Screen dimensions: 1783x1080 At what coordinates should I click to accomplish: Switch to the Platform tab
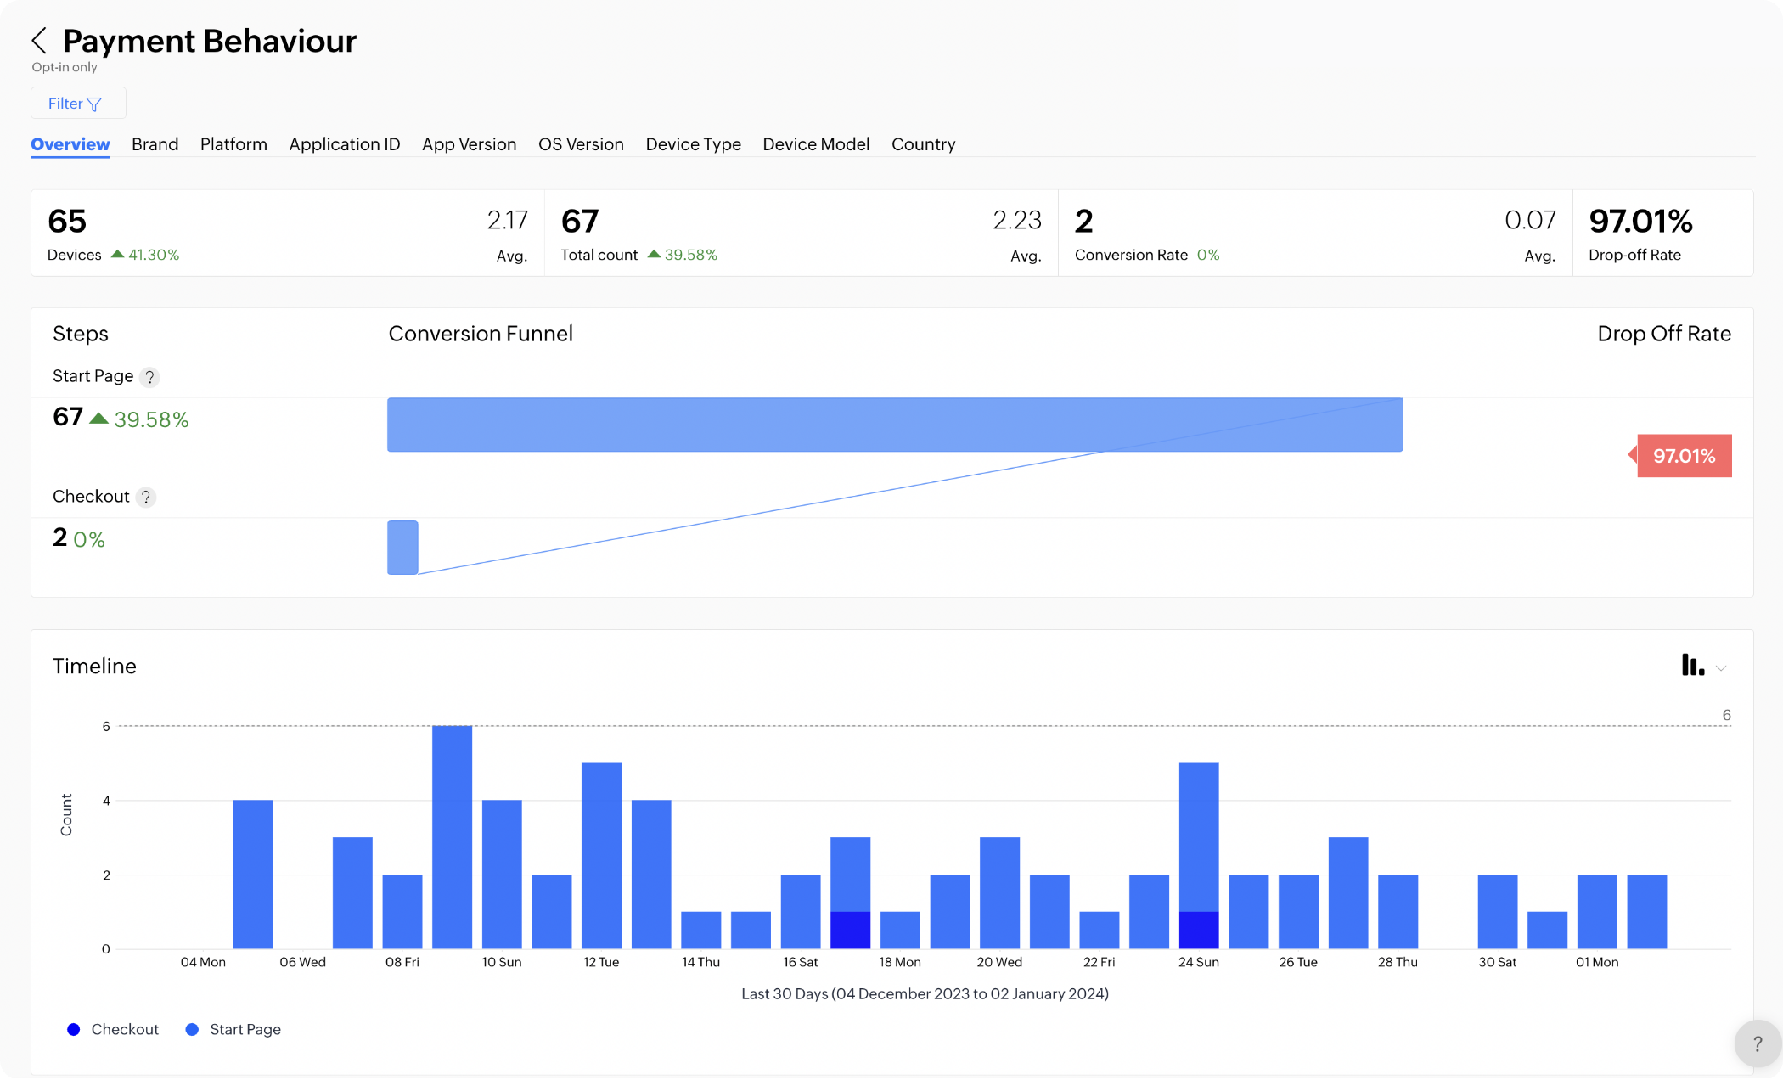[233, 144]
